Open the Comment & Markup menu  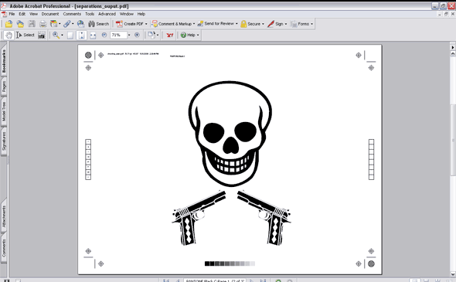coord(173,24)
